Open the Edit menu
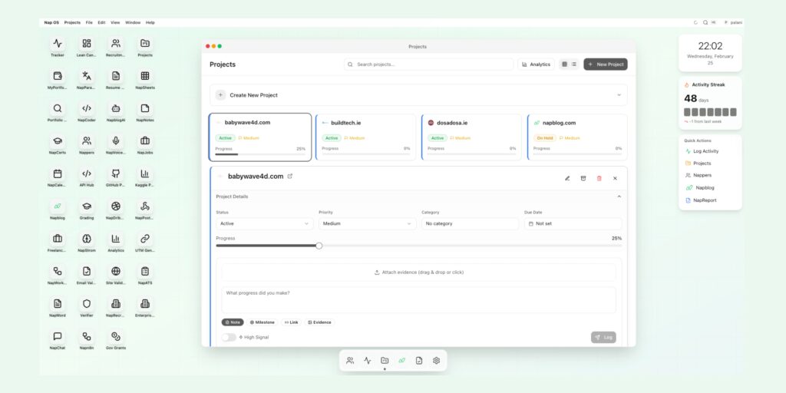 coord(102,22)
